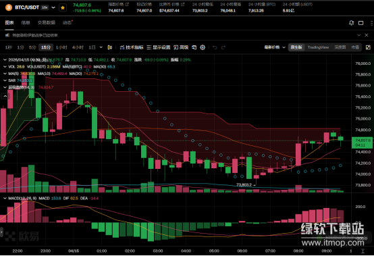This screenshot has height=256, width=374.
Task: Select the 15分 interval
Action: 46,47
